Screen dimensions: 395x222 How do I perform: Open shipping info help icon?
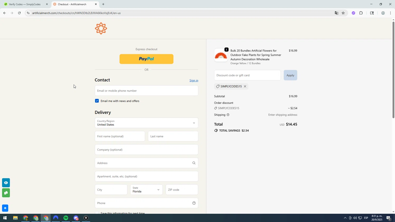[x=228, y=115]
